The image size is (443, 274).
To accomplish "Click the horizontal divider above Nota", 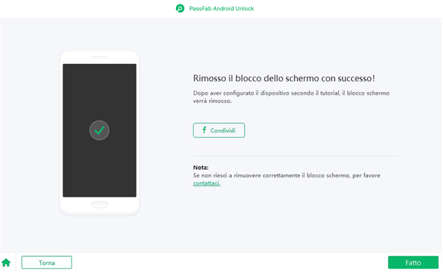I will 296,156.
